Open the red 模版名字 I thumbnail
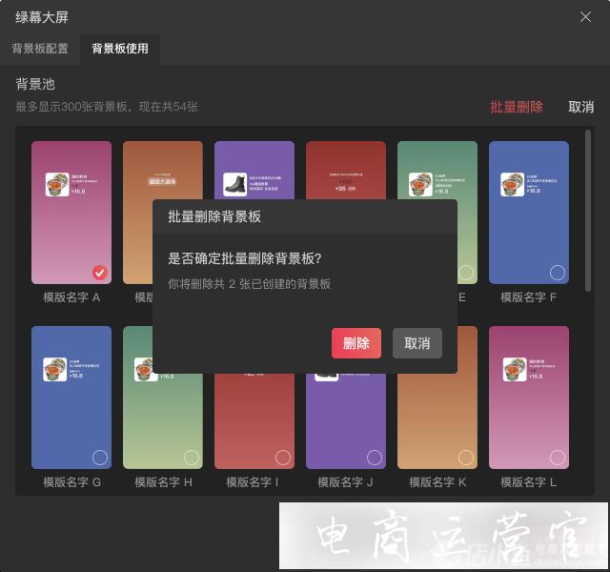Screen dimensions: 610x572 pos(254,421)
